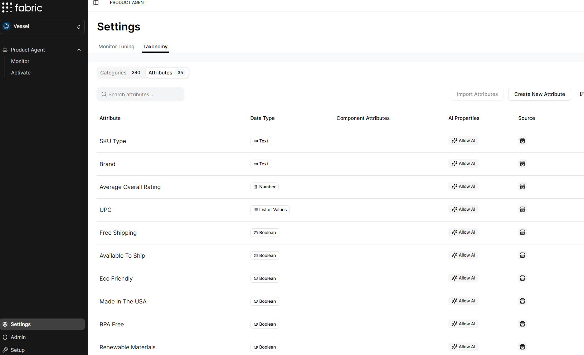Click the fabric logo grid icon

(7, 8)
